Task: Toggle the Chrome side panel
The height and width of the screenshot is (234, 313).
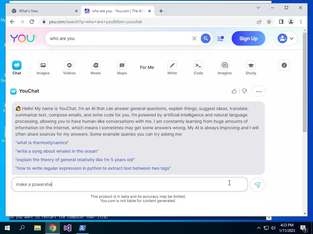Action: click(x=281, y=22)
